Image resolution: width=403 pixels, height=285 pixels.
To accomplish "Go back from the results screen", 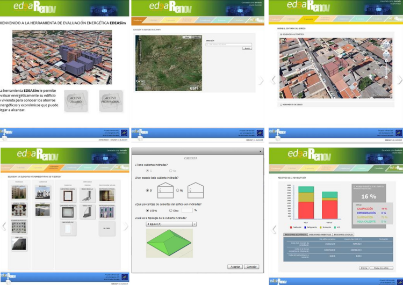I will coord(274,229).
